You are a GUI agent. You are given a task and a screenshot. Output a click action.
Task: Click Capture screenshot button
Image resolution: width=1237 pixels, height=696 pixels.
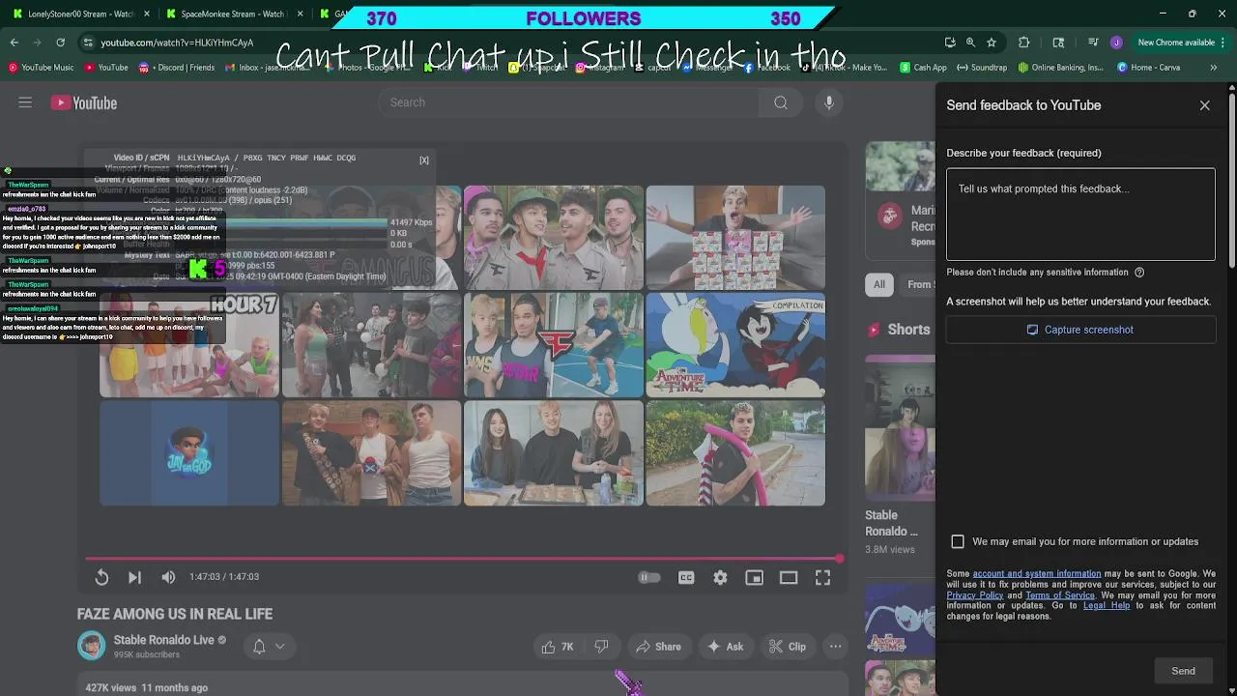tap(1080, 330)
